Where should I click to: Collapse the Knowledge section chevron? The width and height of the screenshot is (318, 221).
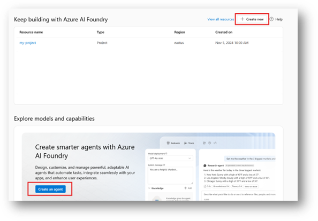point(149,188)
